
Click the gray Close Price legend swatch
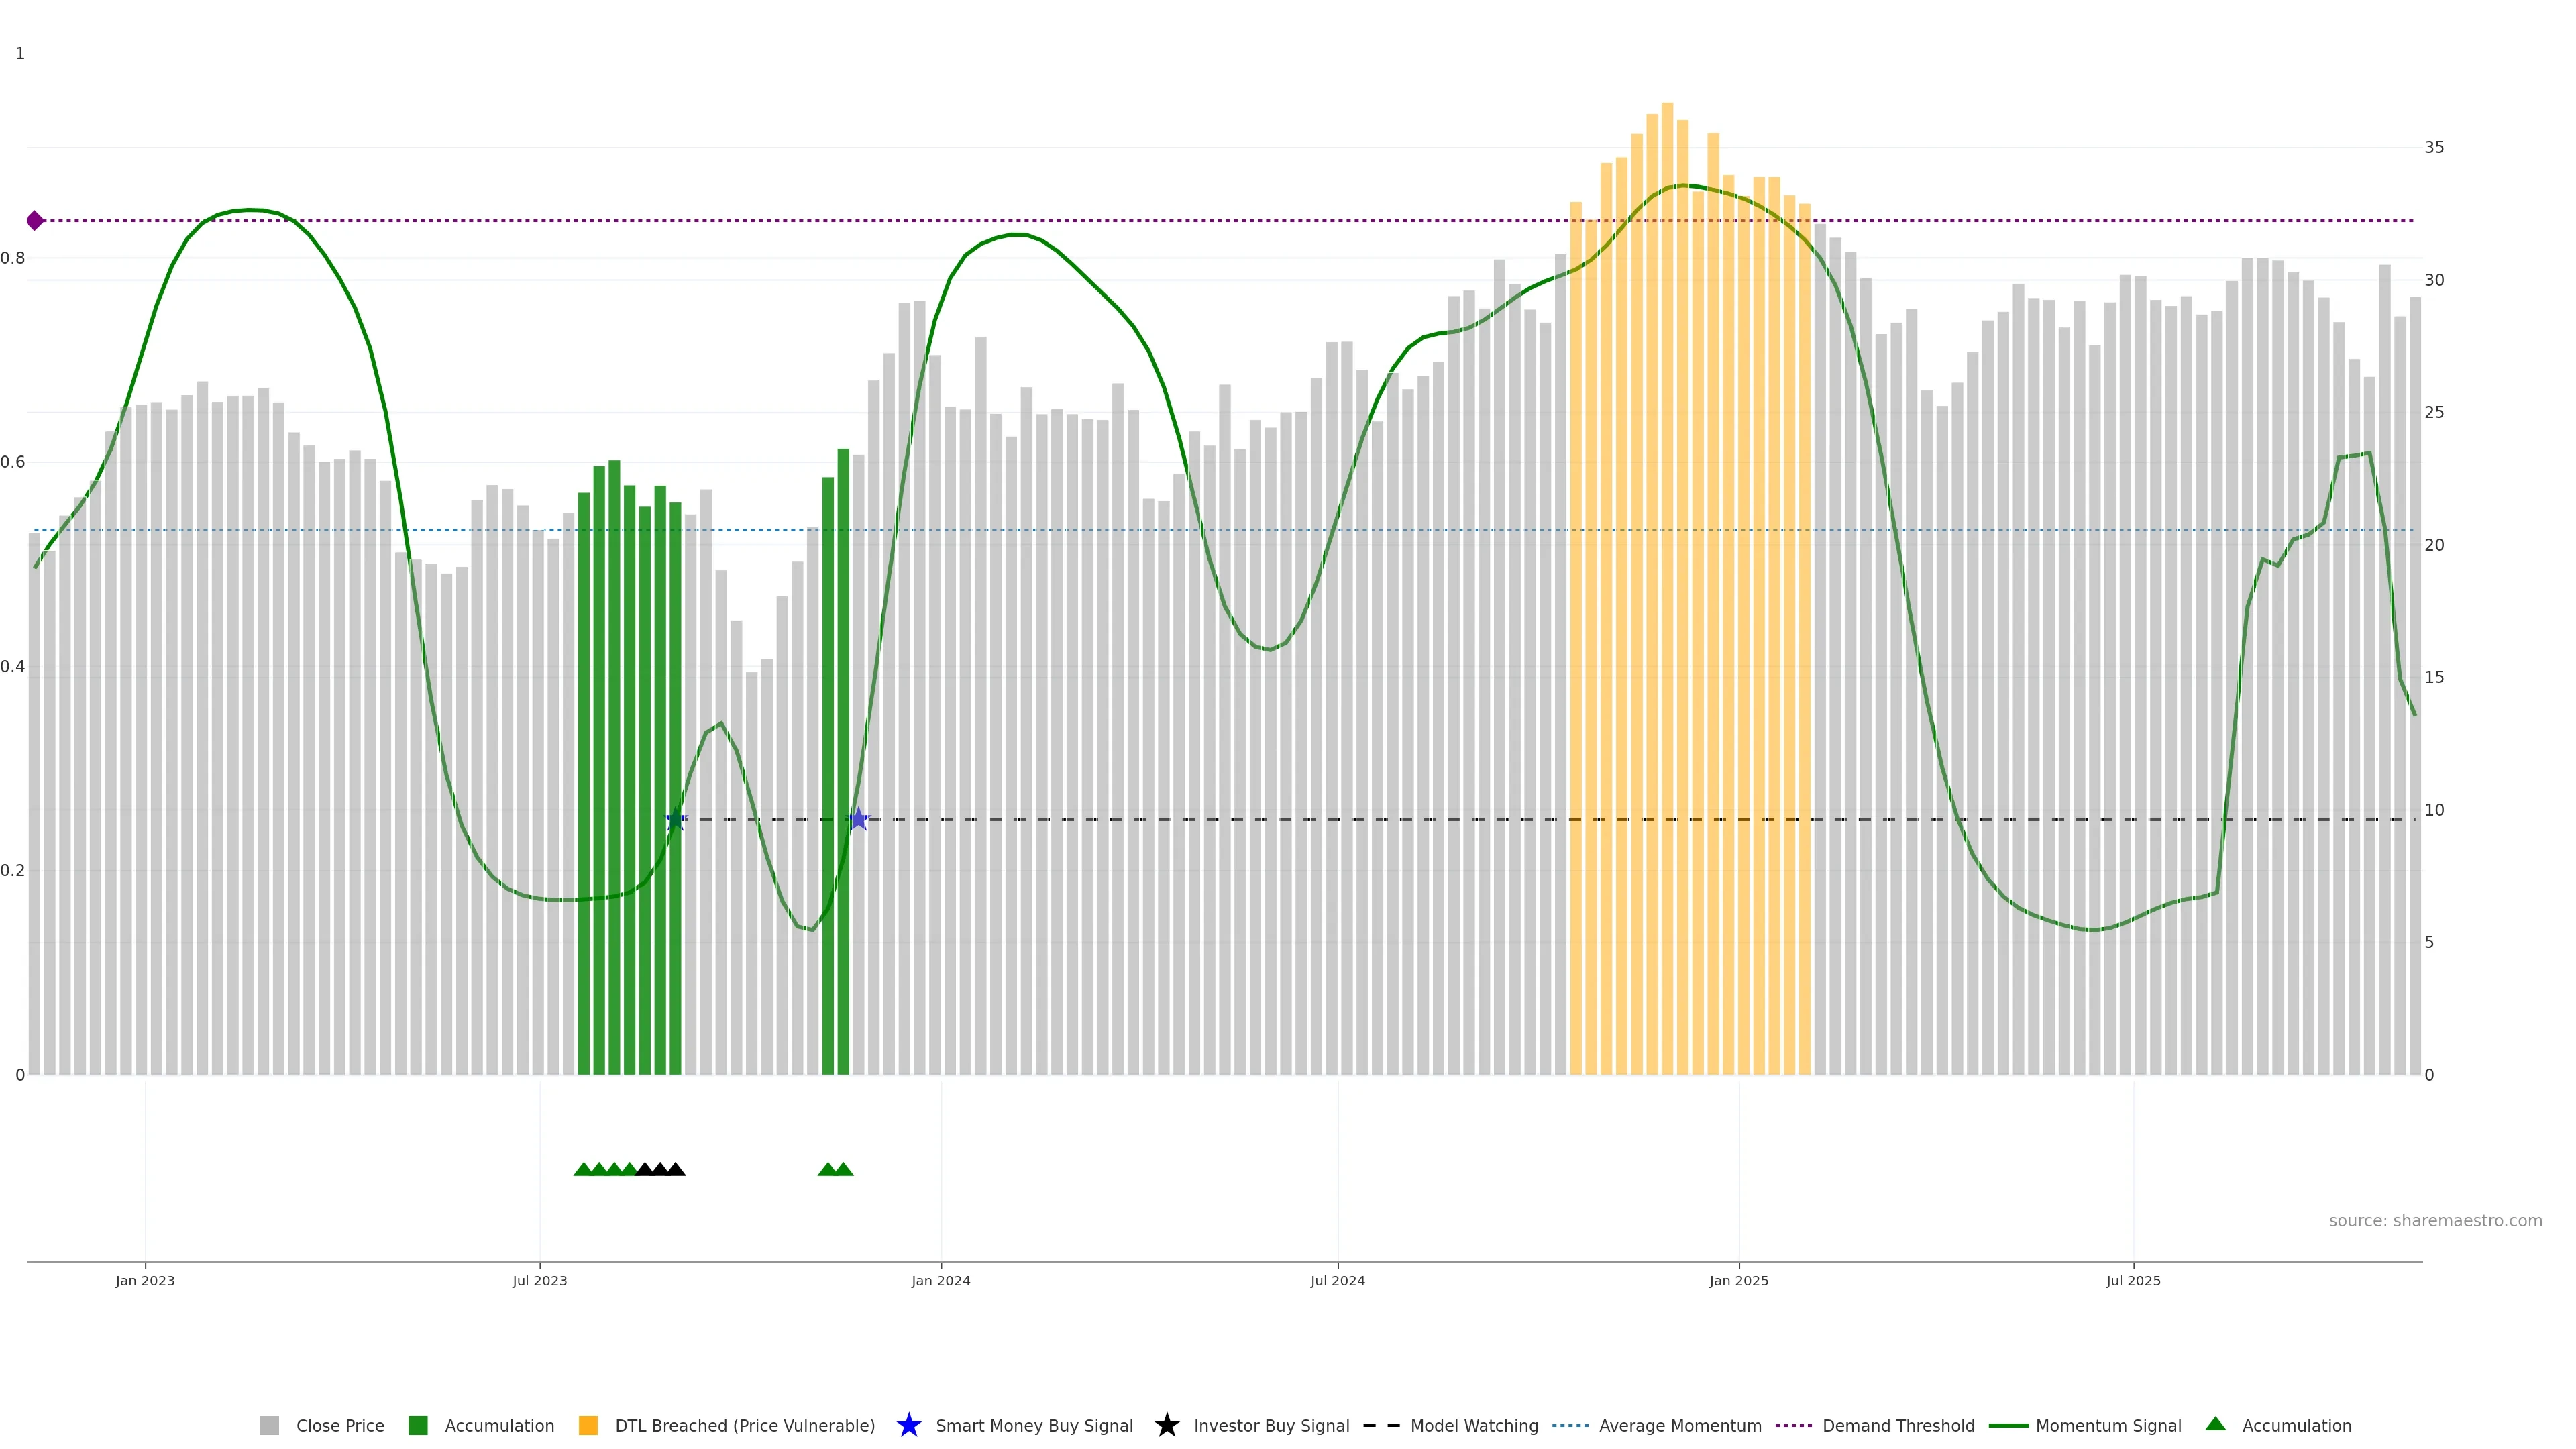click(x=269, y=1425)
